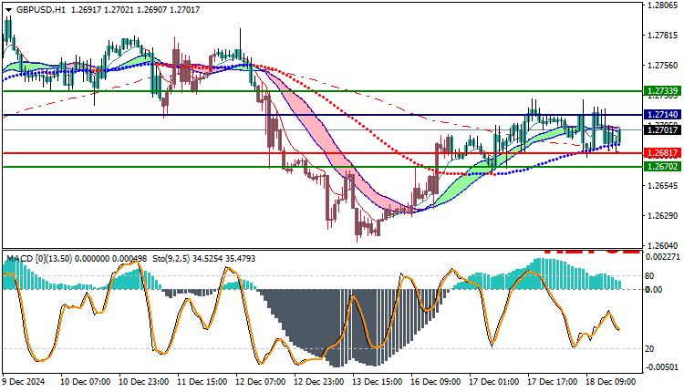Click the 0.002271 indicator scale value

coord(662,257)
